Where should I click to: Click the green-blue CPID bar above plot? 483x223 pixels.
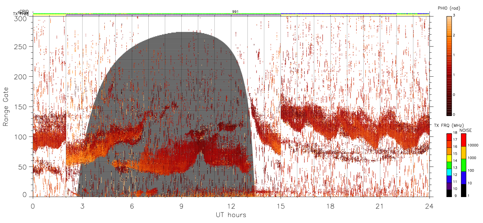pos(231,13)
